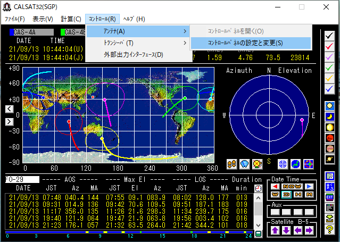Click the footprints icon below the map

[231, 163]
